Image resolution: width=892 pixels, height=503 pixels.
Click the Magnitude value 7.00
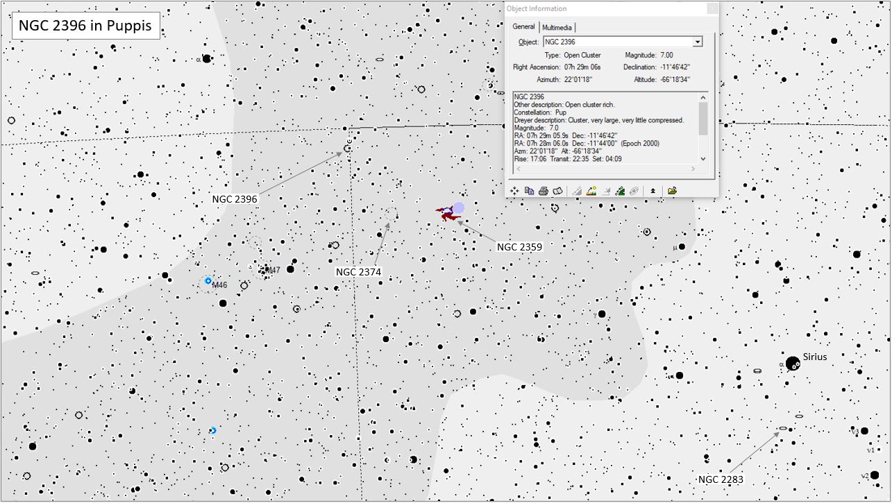666,55
